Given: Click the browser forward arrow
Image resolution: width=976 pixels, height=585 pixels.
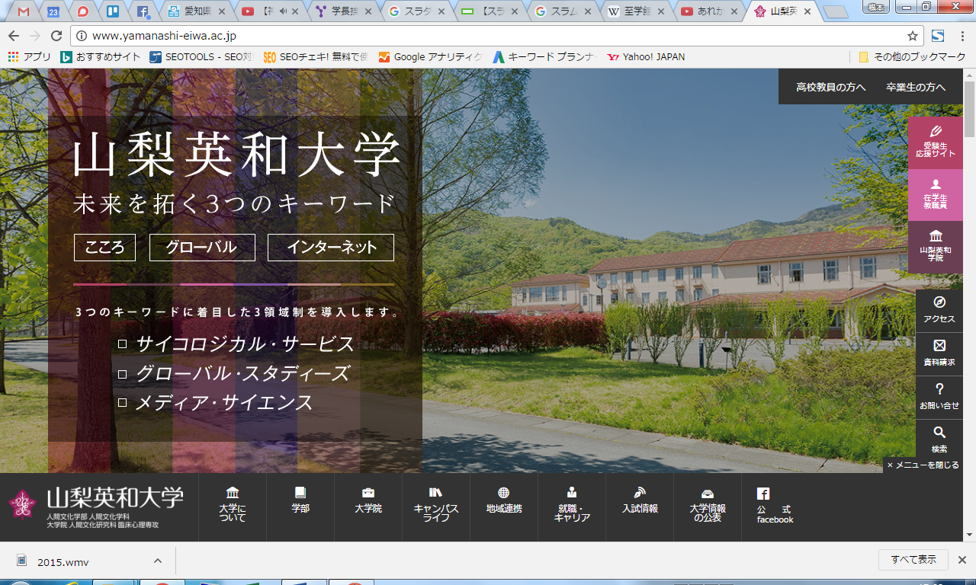Looking at the screenshot, I should pyautogui.click(x=35, y=36).
